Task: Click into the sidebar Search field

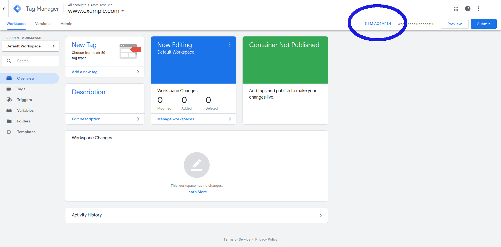Action: point(35,61)
